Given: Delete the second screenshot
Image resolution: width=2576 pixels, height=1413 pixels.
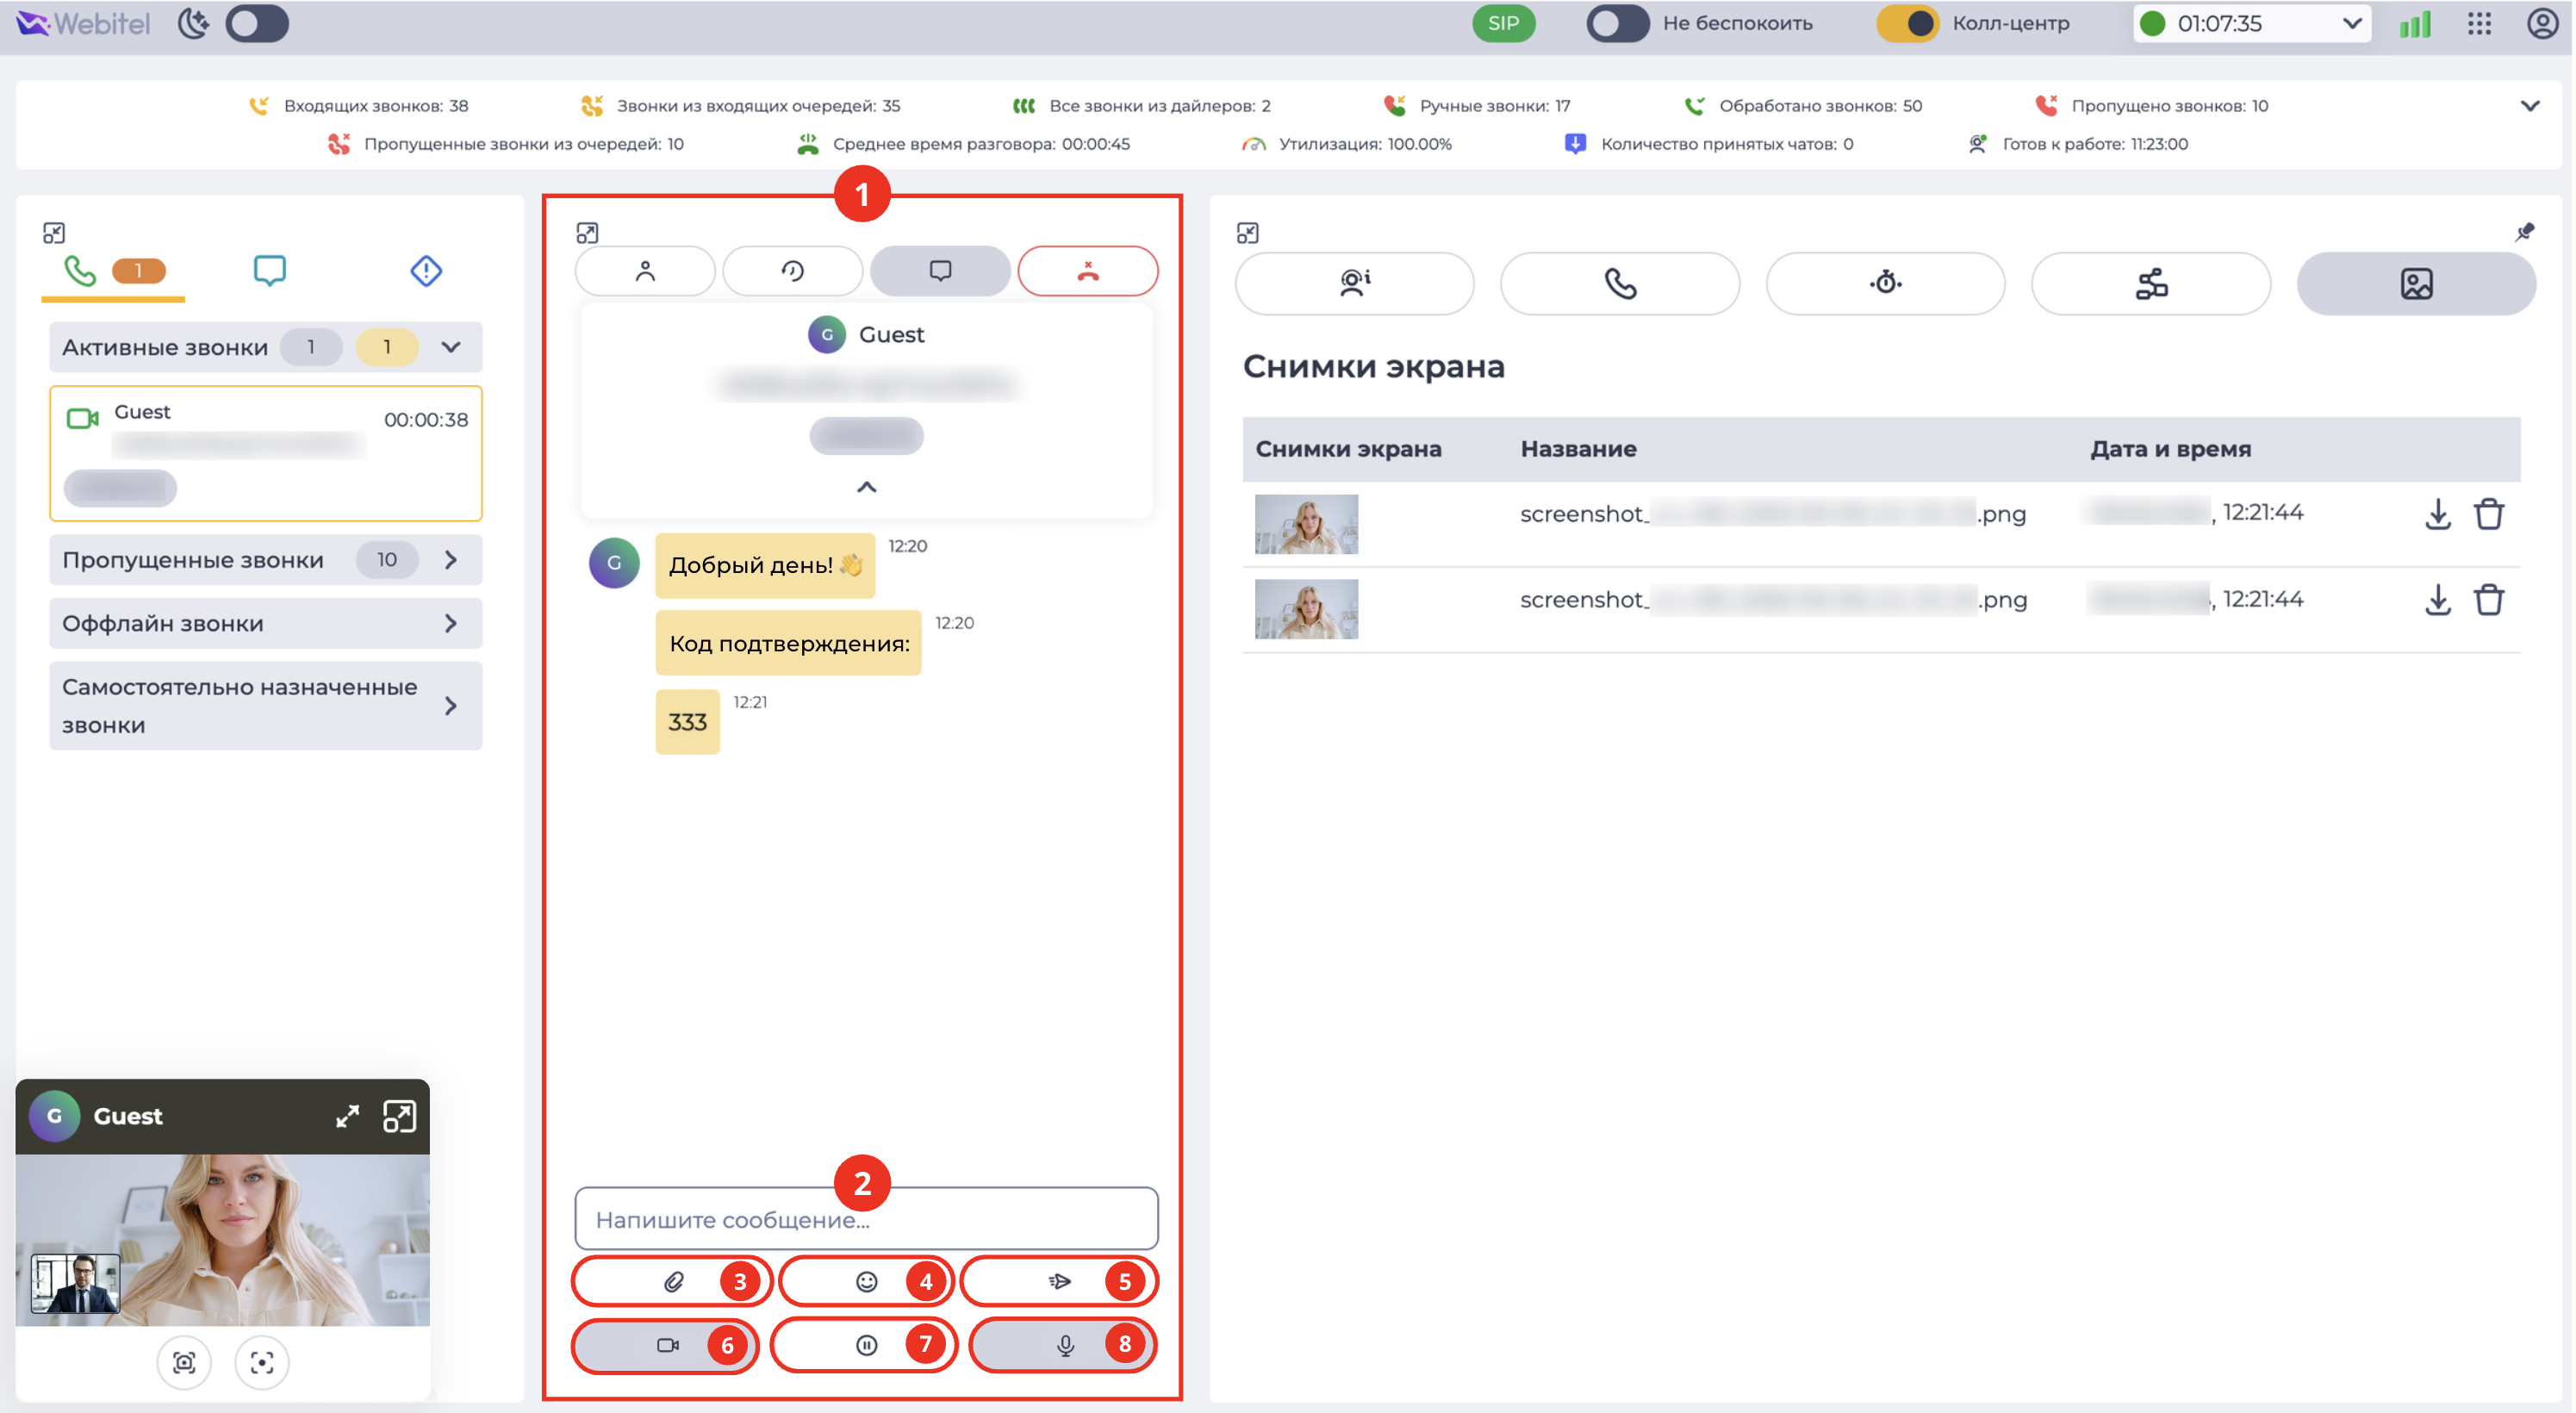Looking at the screenshot, I should [2489, 600].
